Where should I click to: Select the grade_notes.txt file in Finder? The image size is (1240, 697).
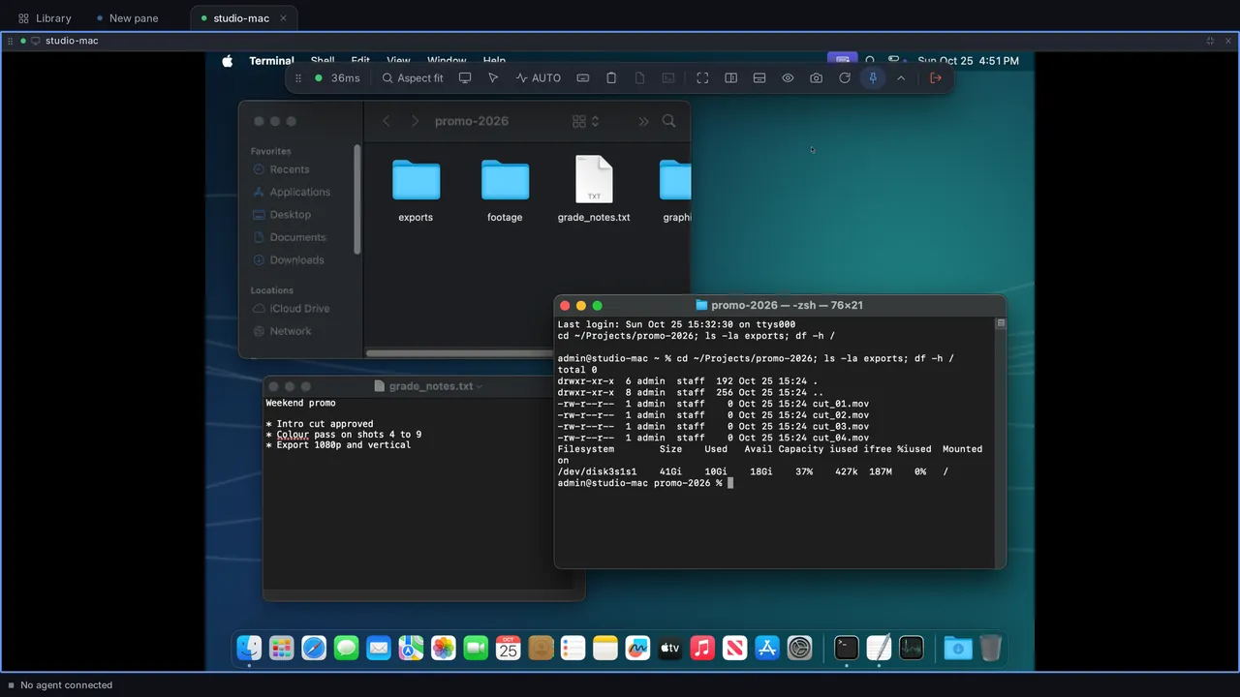594,190
